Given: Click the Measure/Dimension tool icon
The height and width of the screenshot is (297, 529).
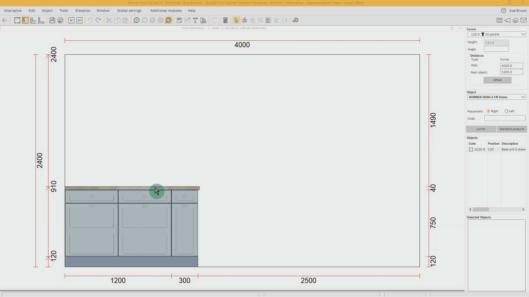Looking at the screenshot, I should (295, 20).
